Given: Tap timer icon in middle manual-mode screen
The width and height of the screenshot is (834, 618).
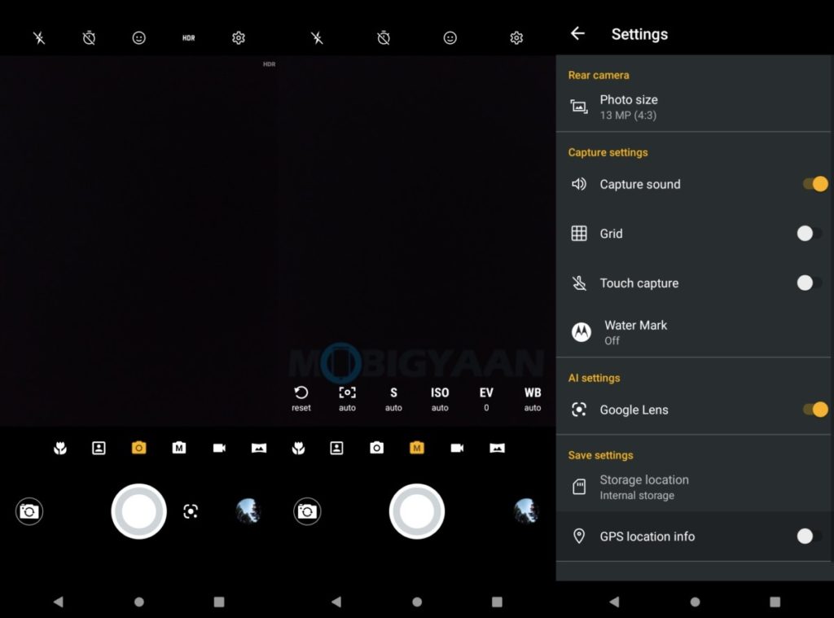Looking at the screenshot, I should coord(384,37).
